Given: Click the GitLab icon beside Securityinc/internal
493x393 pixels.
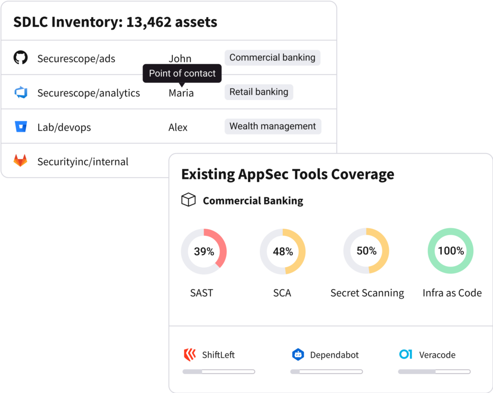Looking at the screenshot, I should pos(21,160).
